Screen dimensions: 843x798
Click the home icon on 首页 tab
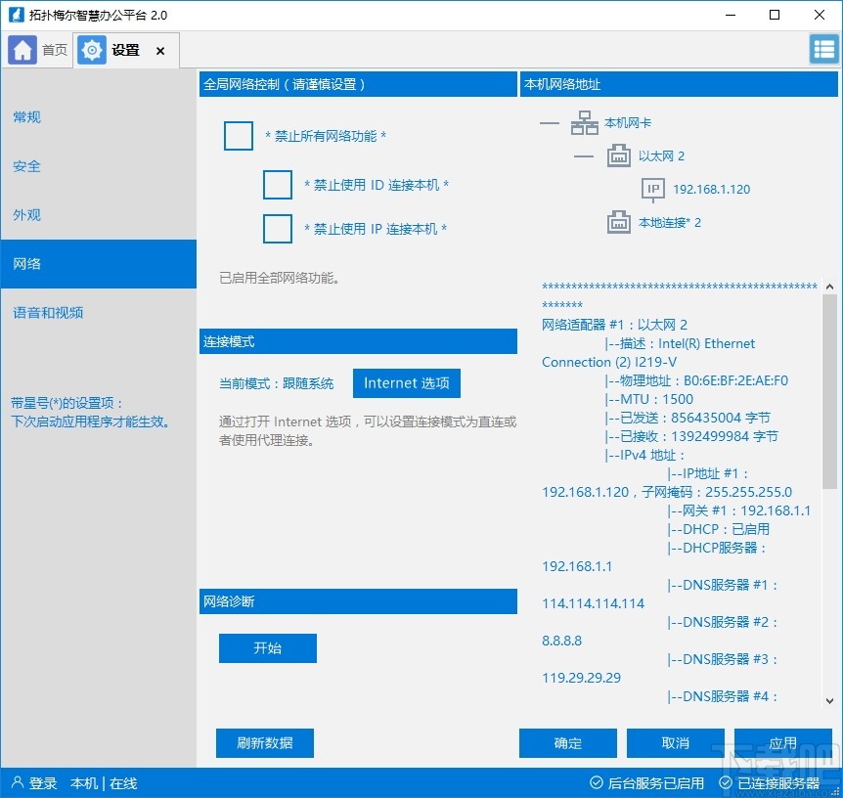click(22, 49)
